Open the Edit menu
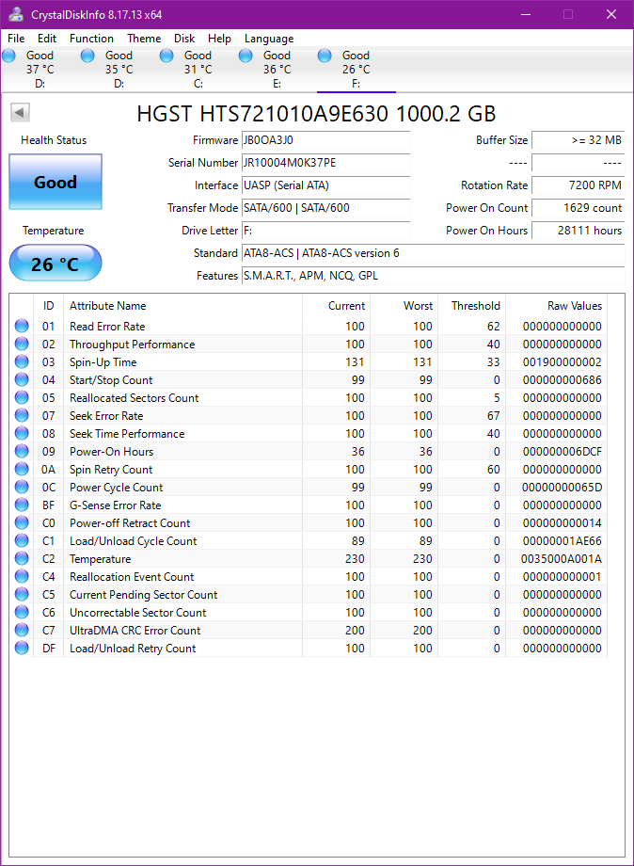This screenshot has height=866, width=634. point(47,38)
